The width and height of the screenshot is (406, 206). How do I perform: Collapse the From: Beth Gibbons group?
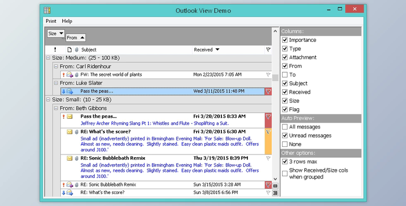[56, 108]
